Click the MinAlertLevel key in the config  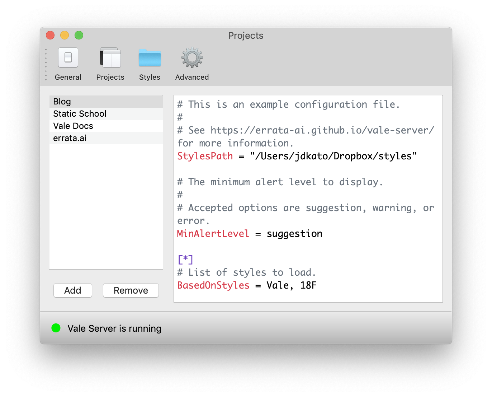[x=213, y=234]
